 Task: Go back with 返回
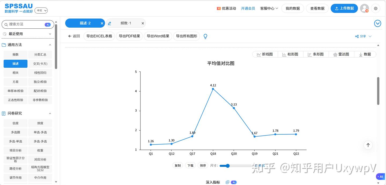coord(74,36)
